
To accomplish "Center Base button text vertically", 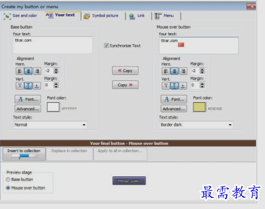I will pyautogui.click(x=28, y=86).
